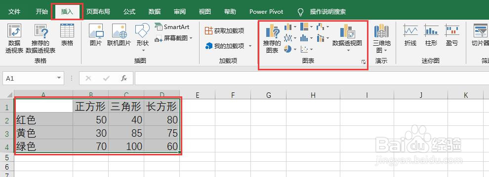489x177 pixels.
Task: Open the Review (审阅) tab
Action: click(180, 12)
